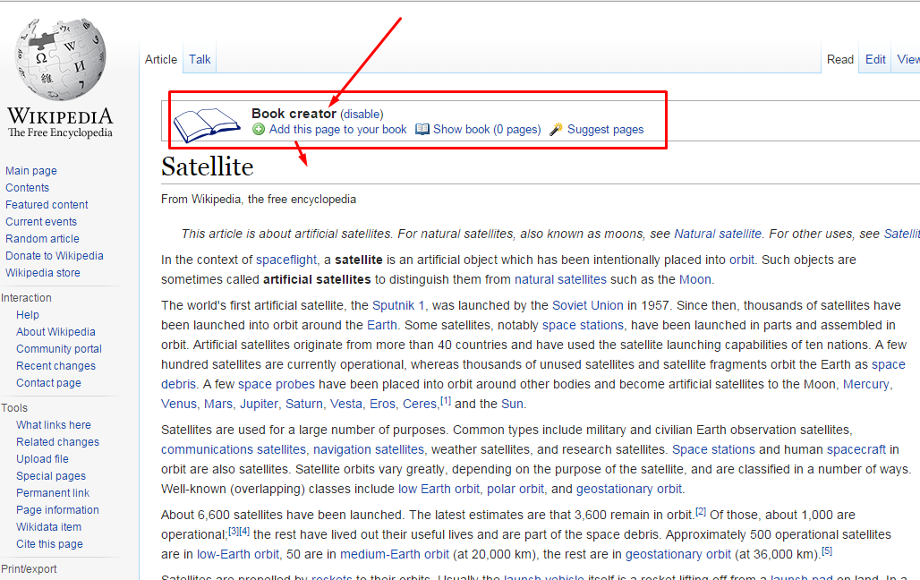The image size is (920, 580).
Task: Open Special pages link
Action: 51,476
